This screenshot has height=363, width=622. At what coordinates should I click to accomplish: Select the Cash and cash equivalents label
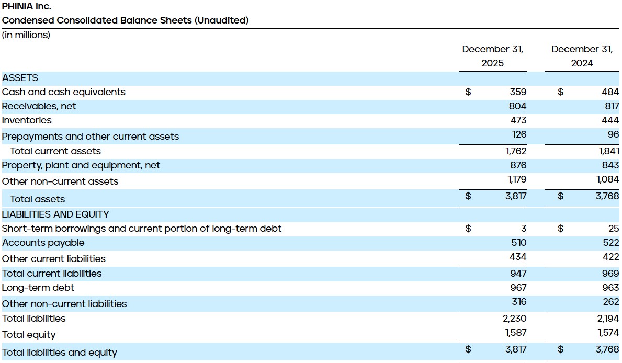tap(64, 92)
